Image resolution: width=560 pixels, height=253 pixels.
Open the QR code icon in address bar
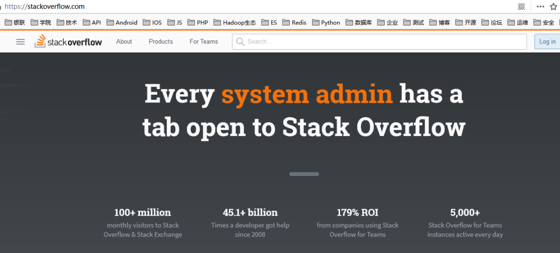pos(522,6)
